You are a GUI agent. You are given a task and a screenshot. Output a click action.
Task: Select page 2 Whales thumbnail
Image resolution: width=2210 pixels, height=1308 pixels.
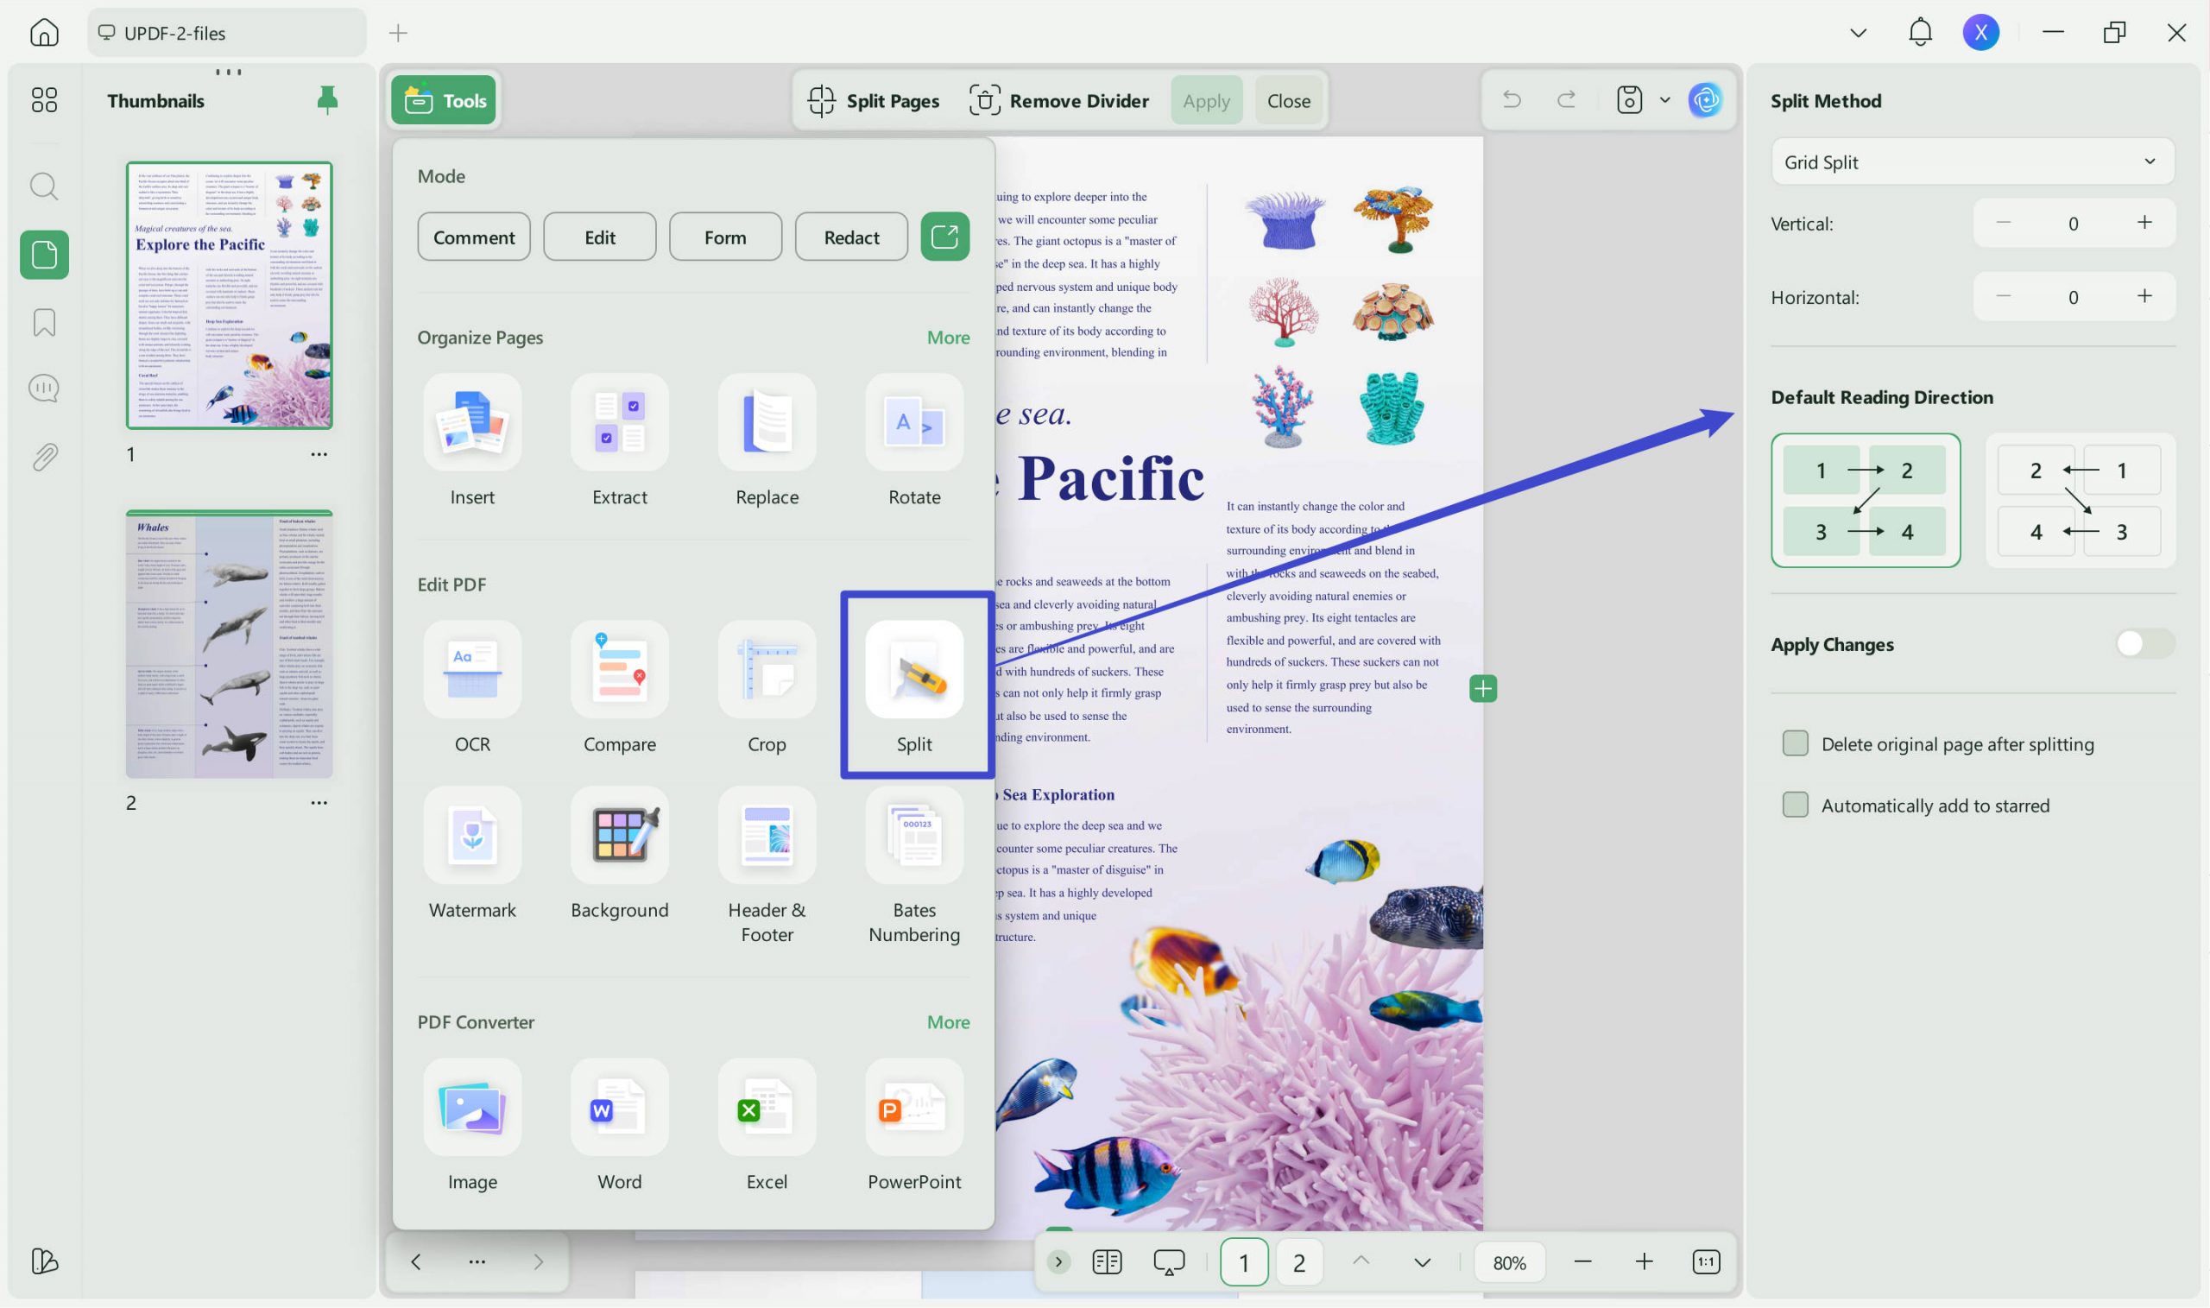[x=229, y=643]
